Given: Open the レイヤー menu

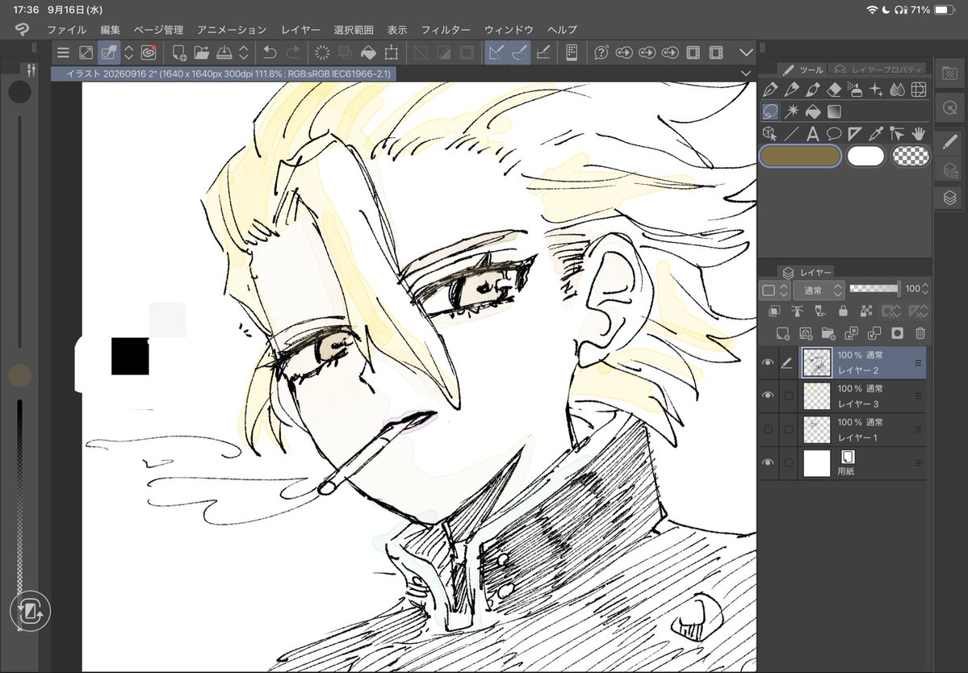Looking at the screenshot, I should pyautogui.click(x=300, y=30).
